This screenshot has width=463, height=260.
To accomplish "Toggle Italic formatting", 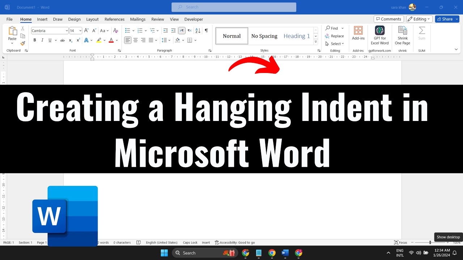I will (42, 40).
